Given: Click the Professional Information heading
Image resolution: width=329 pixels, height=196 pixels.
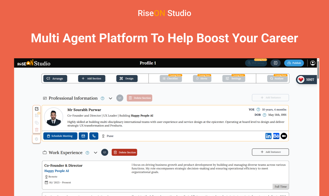Looking at the screenshot, I should pyautogui.click(x=73, y=98).
